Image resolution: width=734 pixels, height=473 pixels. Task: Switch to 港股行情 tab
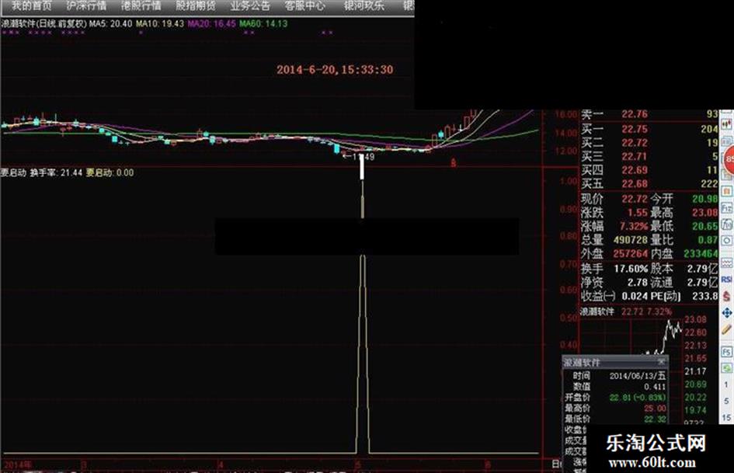point(141,5)
